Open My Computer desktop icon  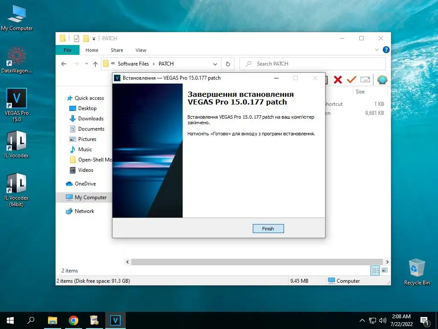[17, 18]
